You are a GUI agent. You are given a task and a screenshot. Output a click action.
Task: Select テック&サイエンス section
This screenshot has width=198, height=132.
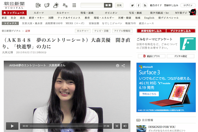tap(69, 18)
